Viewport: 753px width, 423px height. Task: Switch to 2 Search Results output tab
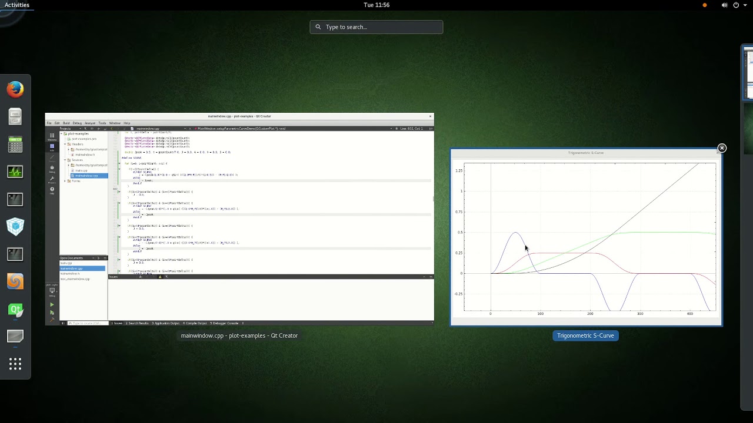coord(137,323)
